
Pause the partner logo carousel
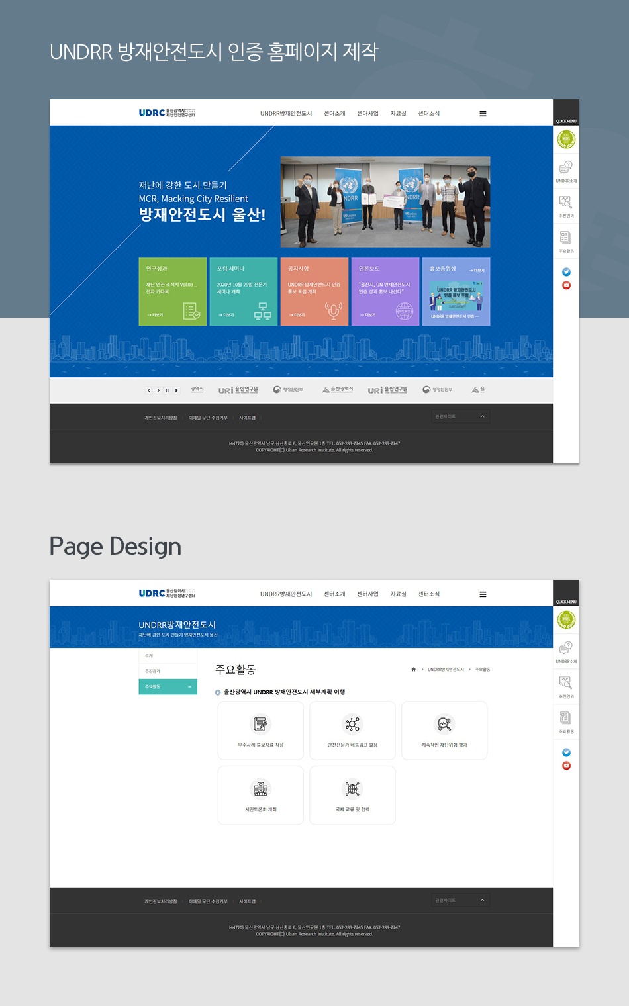coord(168,390)
